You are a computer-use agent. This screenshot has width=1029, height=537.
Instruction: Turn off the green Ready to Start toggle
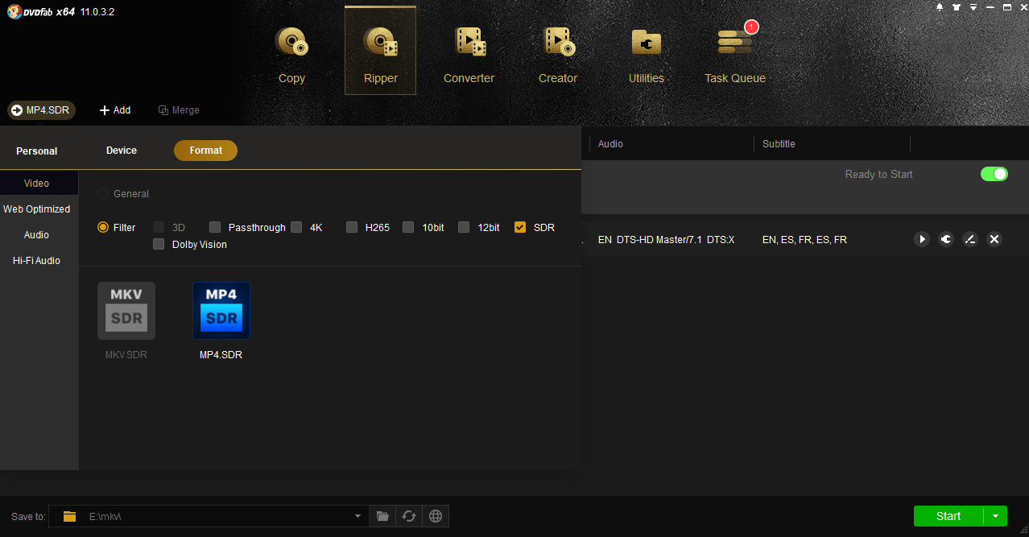[994, 174]
